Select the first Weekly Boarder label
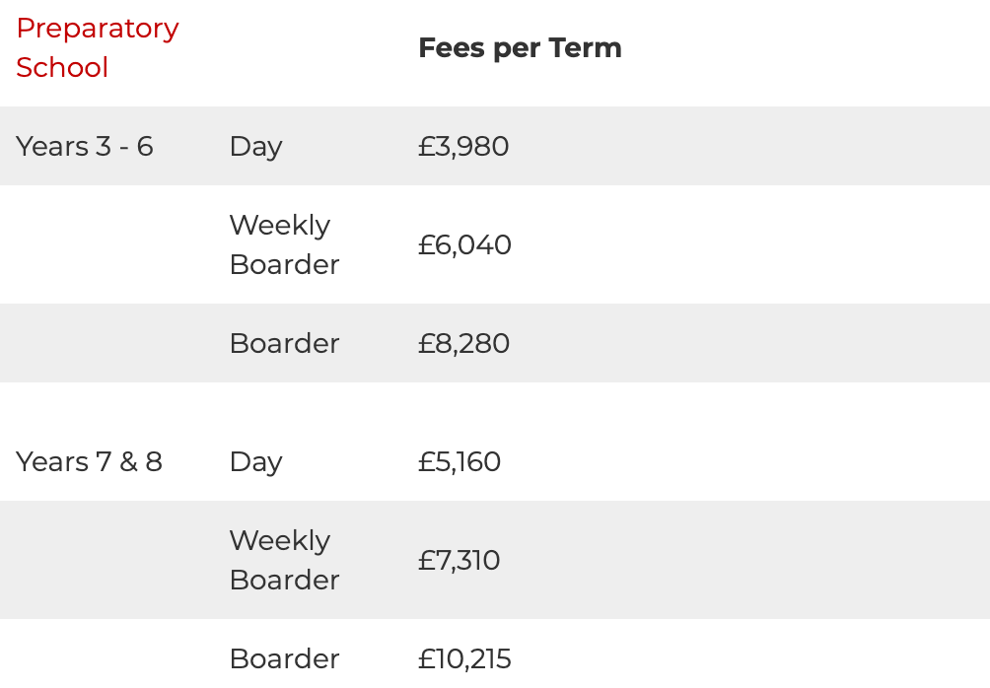 pyautogui.click(x=284, y=244)
